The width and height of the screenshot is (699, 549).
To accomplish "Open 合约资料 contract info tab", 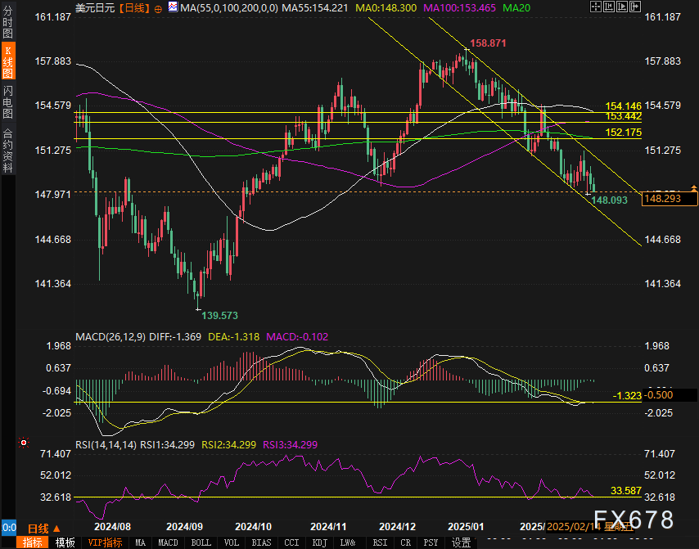I will pos(8,150).
